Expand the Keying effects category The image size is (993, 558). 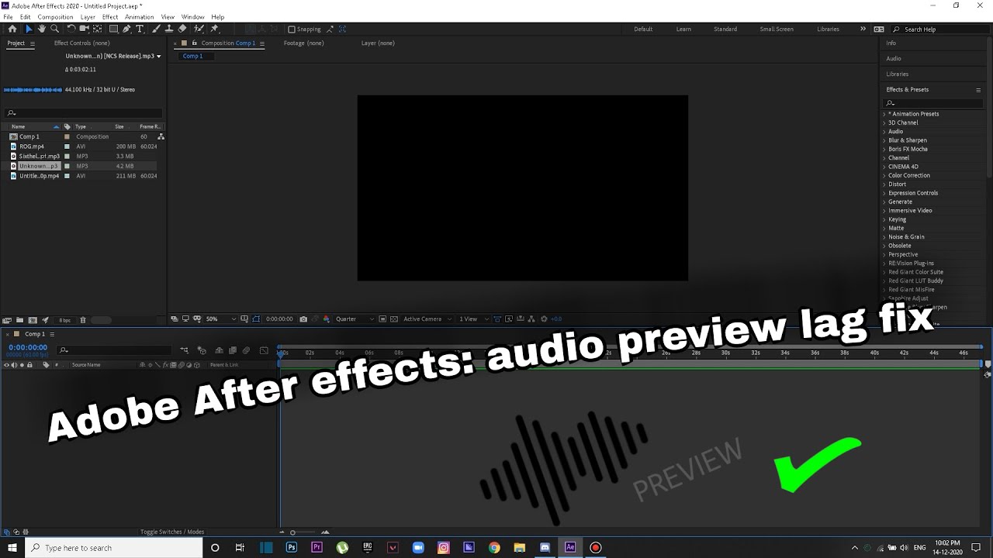pyautogui.click(x=884, y=219)
